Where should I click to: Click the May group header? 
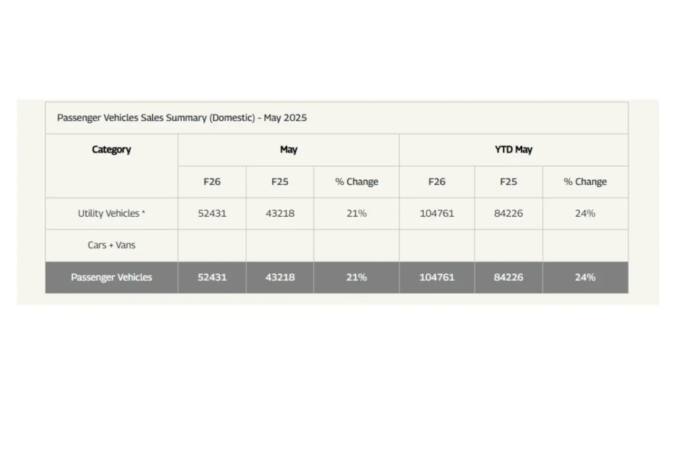[288, 150]
